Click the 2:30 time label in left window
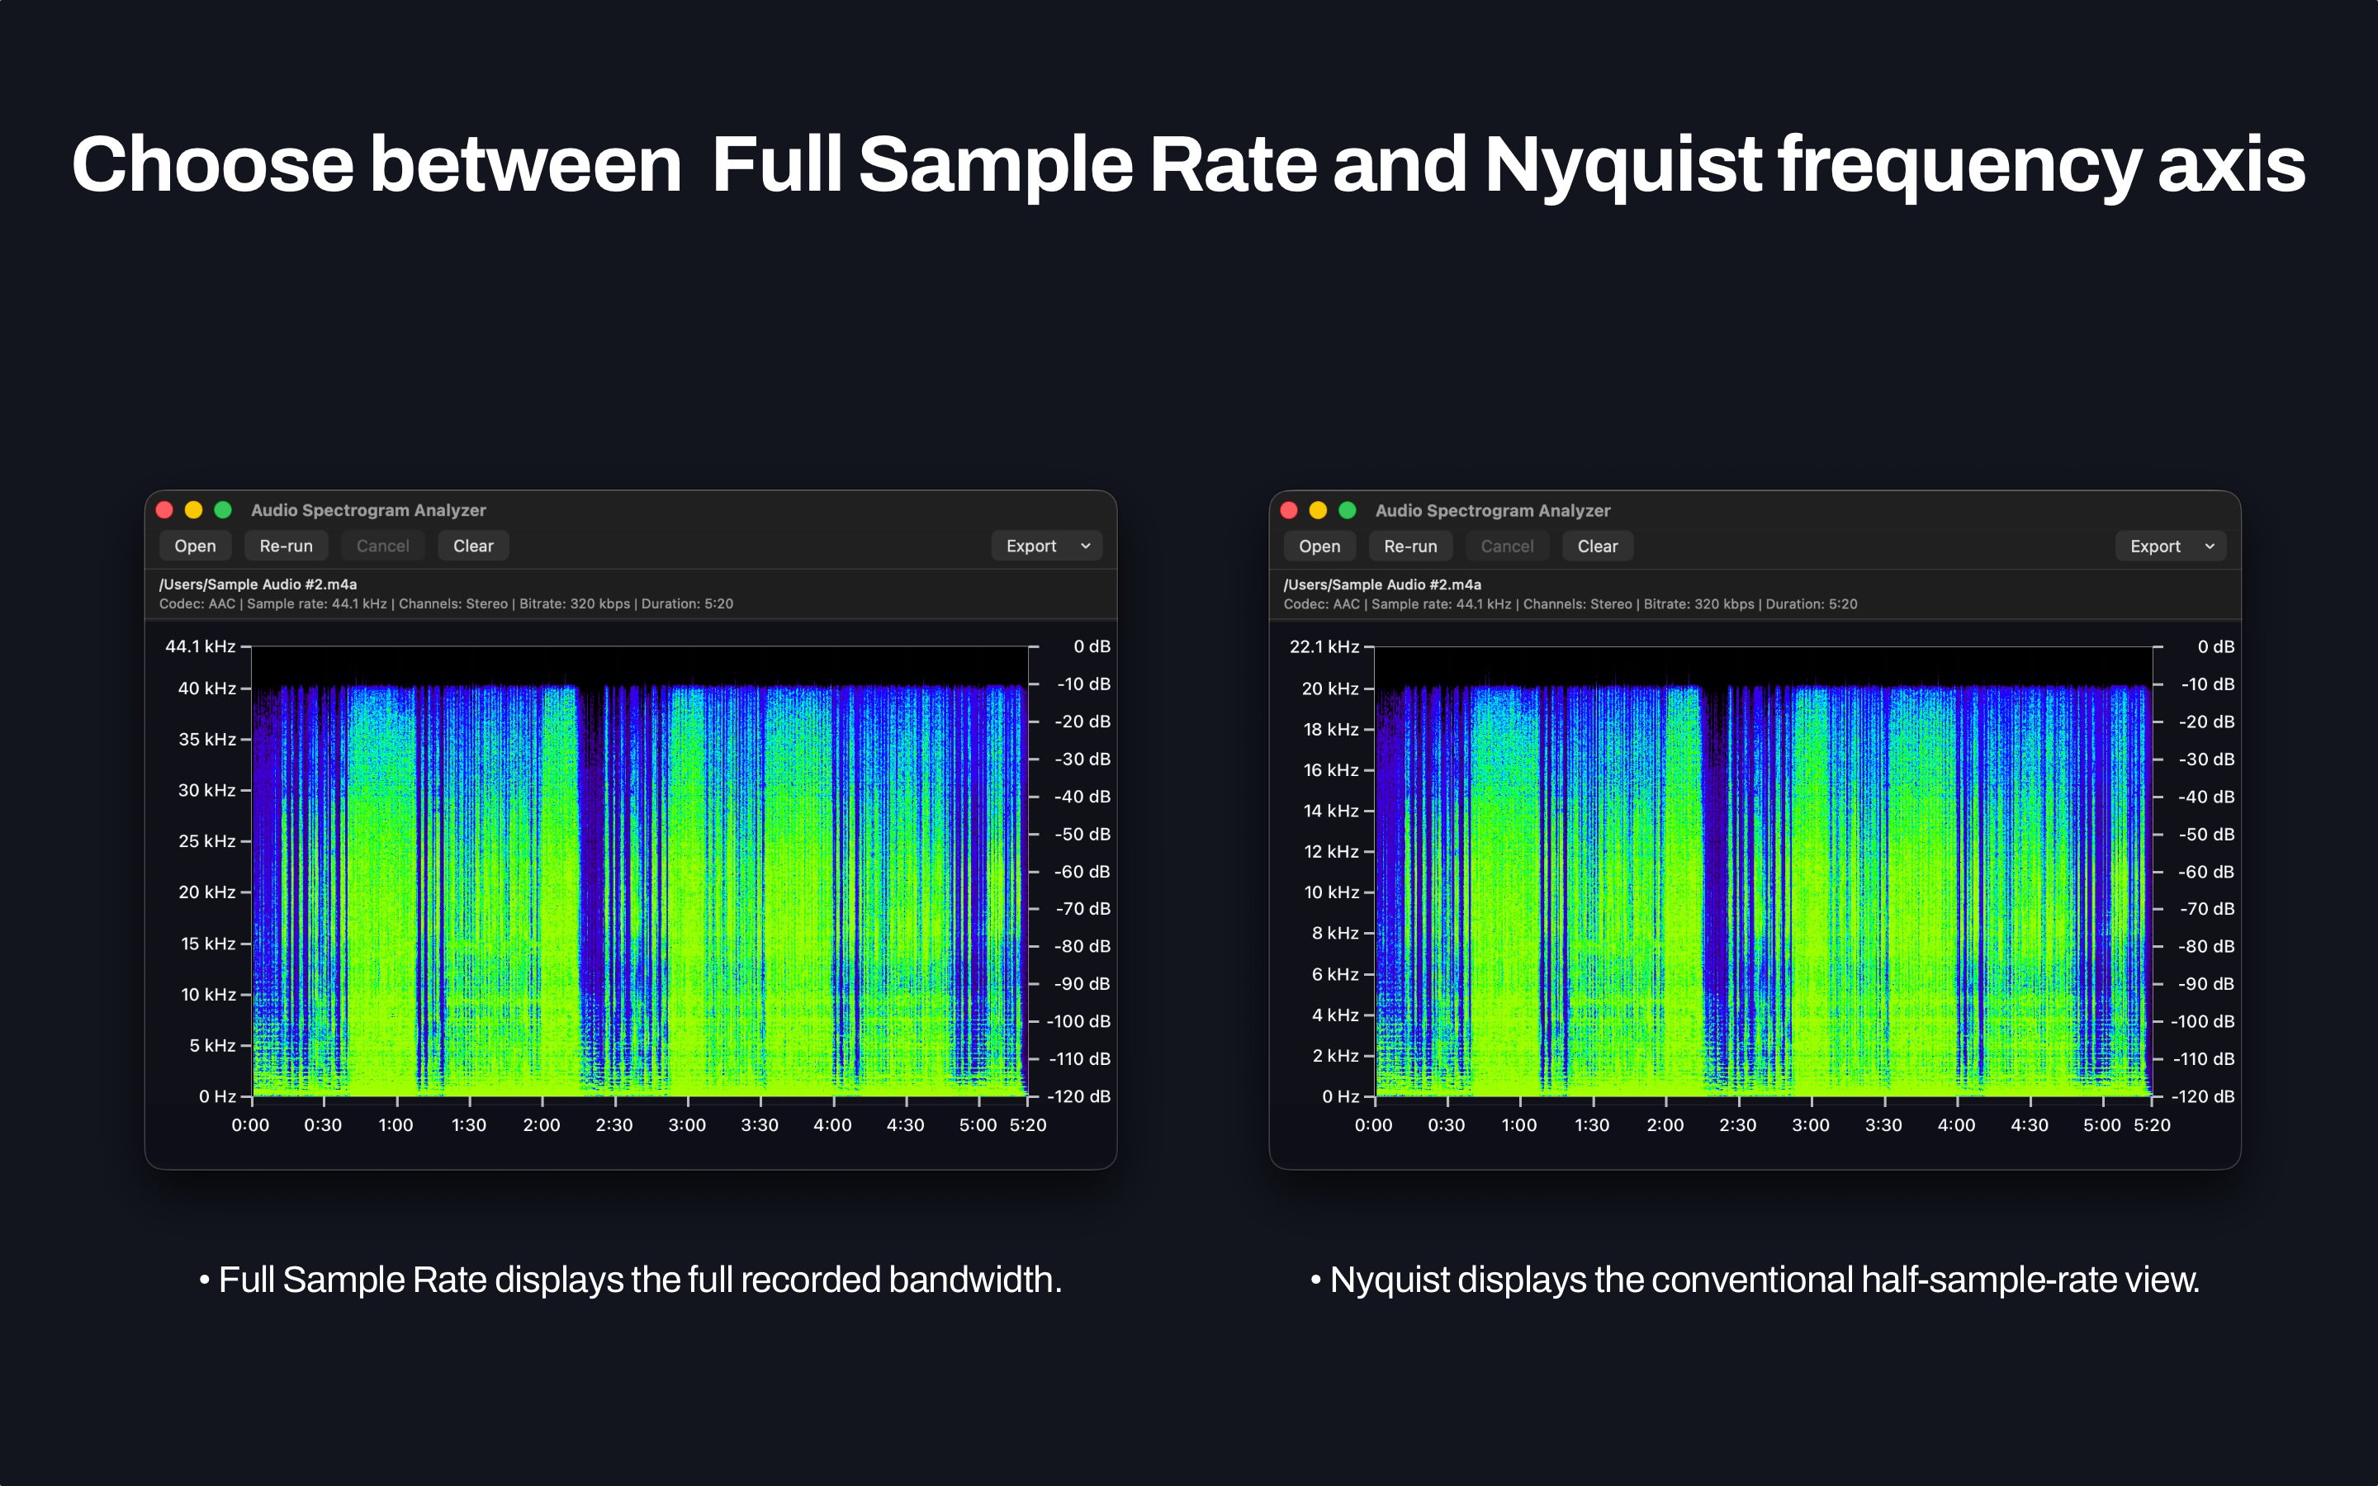Viewport: 2378px width, 1486px height. (614, 1124)
